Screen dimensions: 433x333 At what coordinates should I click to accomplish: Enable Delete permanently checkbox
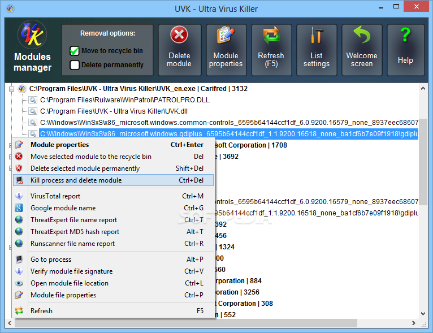click(x=75, y=65)
